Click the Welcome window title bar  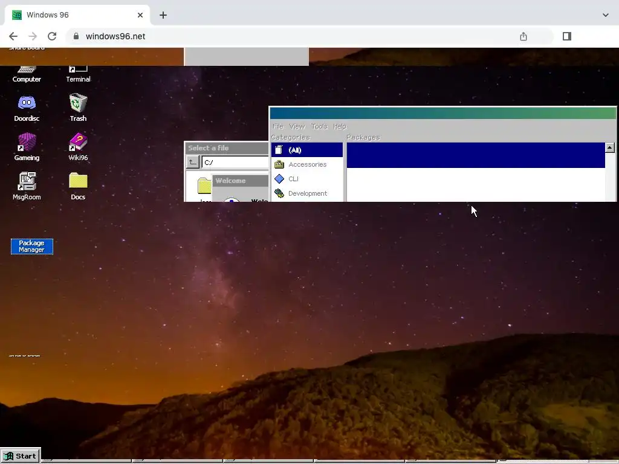(x=241, y=181)
